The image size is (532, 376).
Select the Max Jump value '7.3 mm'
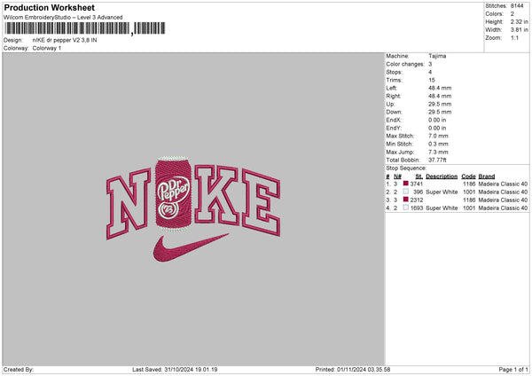(438, 152)
